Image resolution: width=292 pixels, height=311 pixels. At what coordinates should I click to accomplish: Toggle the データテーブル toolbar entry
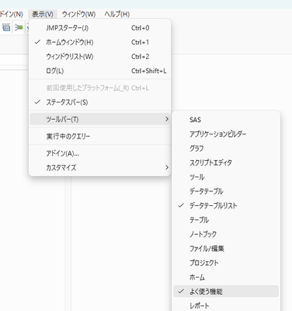226,191
